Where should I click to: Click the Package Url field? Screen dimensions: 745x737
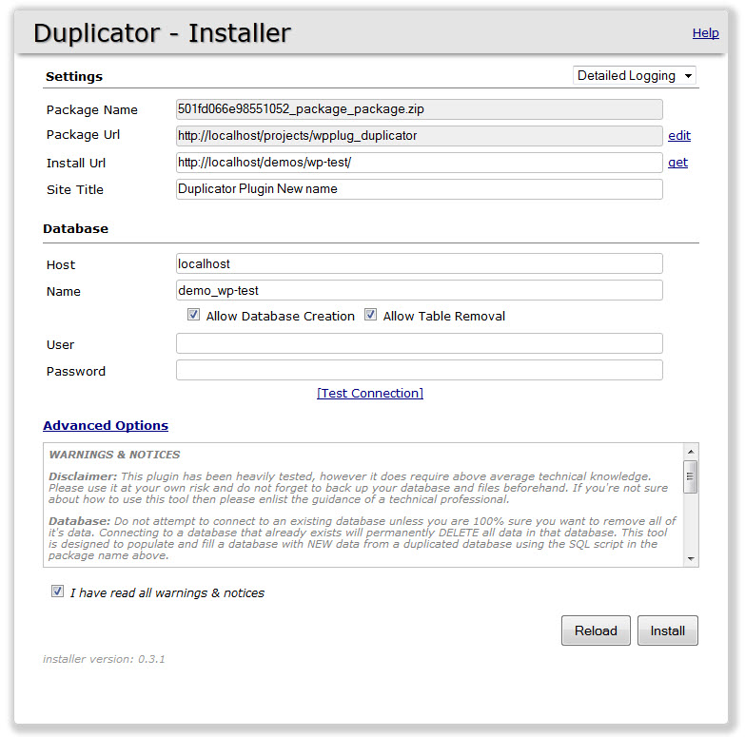click(x=419, y=136)
